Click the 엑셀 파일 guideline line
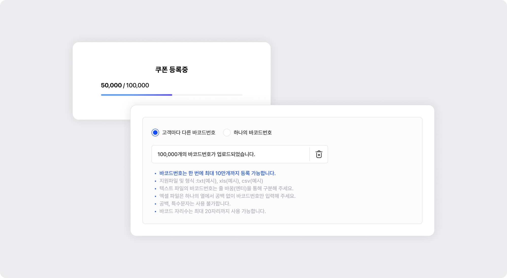 (227, 196)
